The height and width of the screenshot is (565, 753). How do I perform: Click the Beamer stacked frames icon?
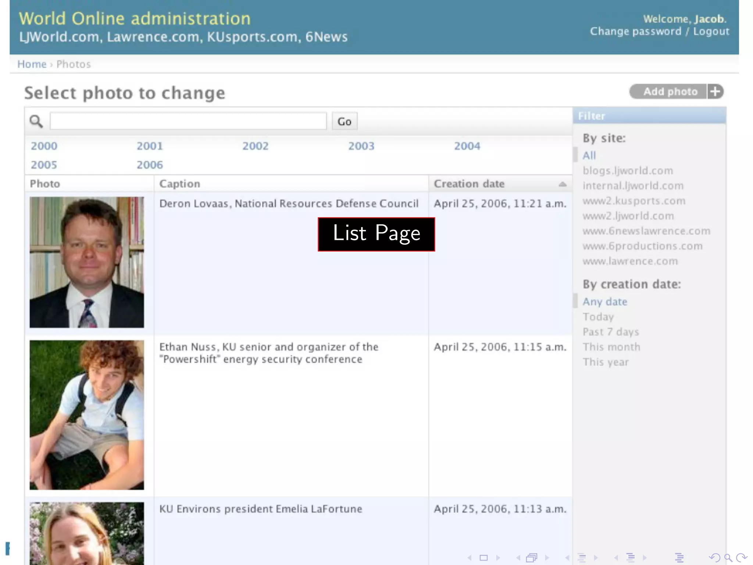pyautogui.click(x=532, y=558)
